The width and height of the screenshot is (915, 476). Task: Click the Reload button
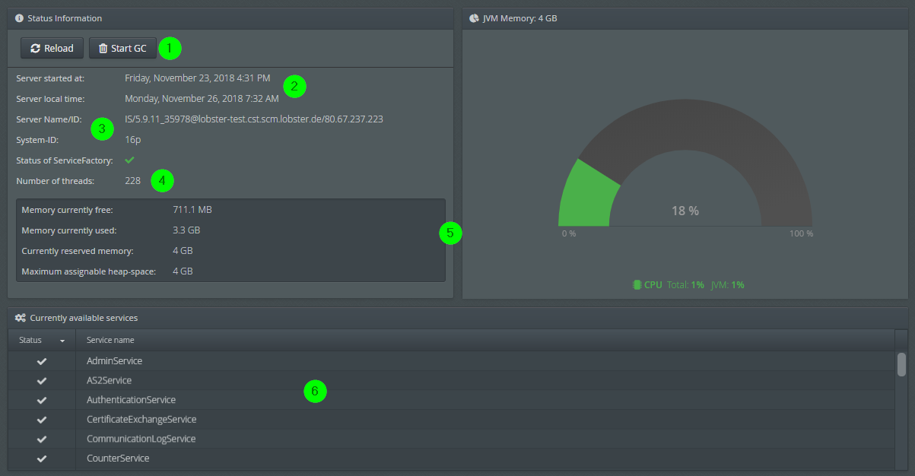click(x=52, y=48)
